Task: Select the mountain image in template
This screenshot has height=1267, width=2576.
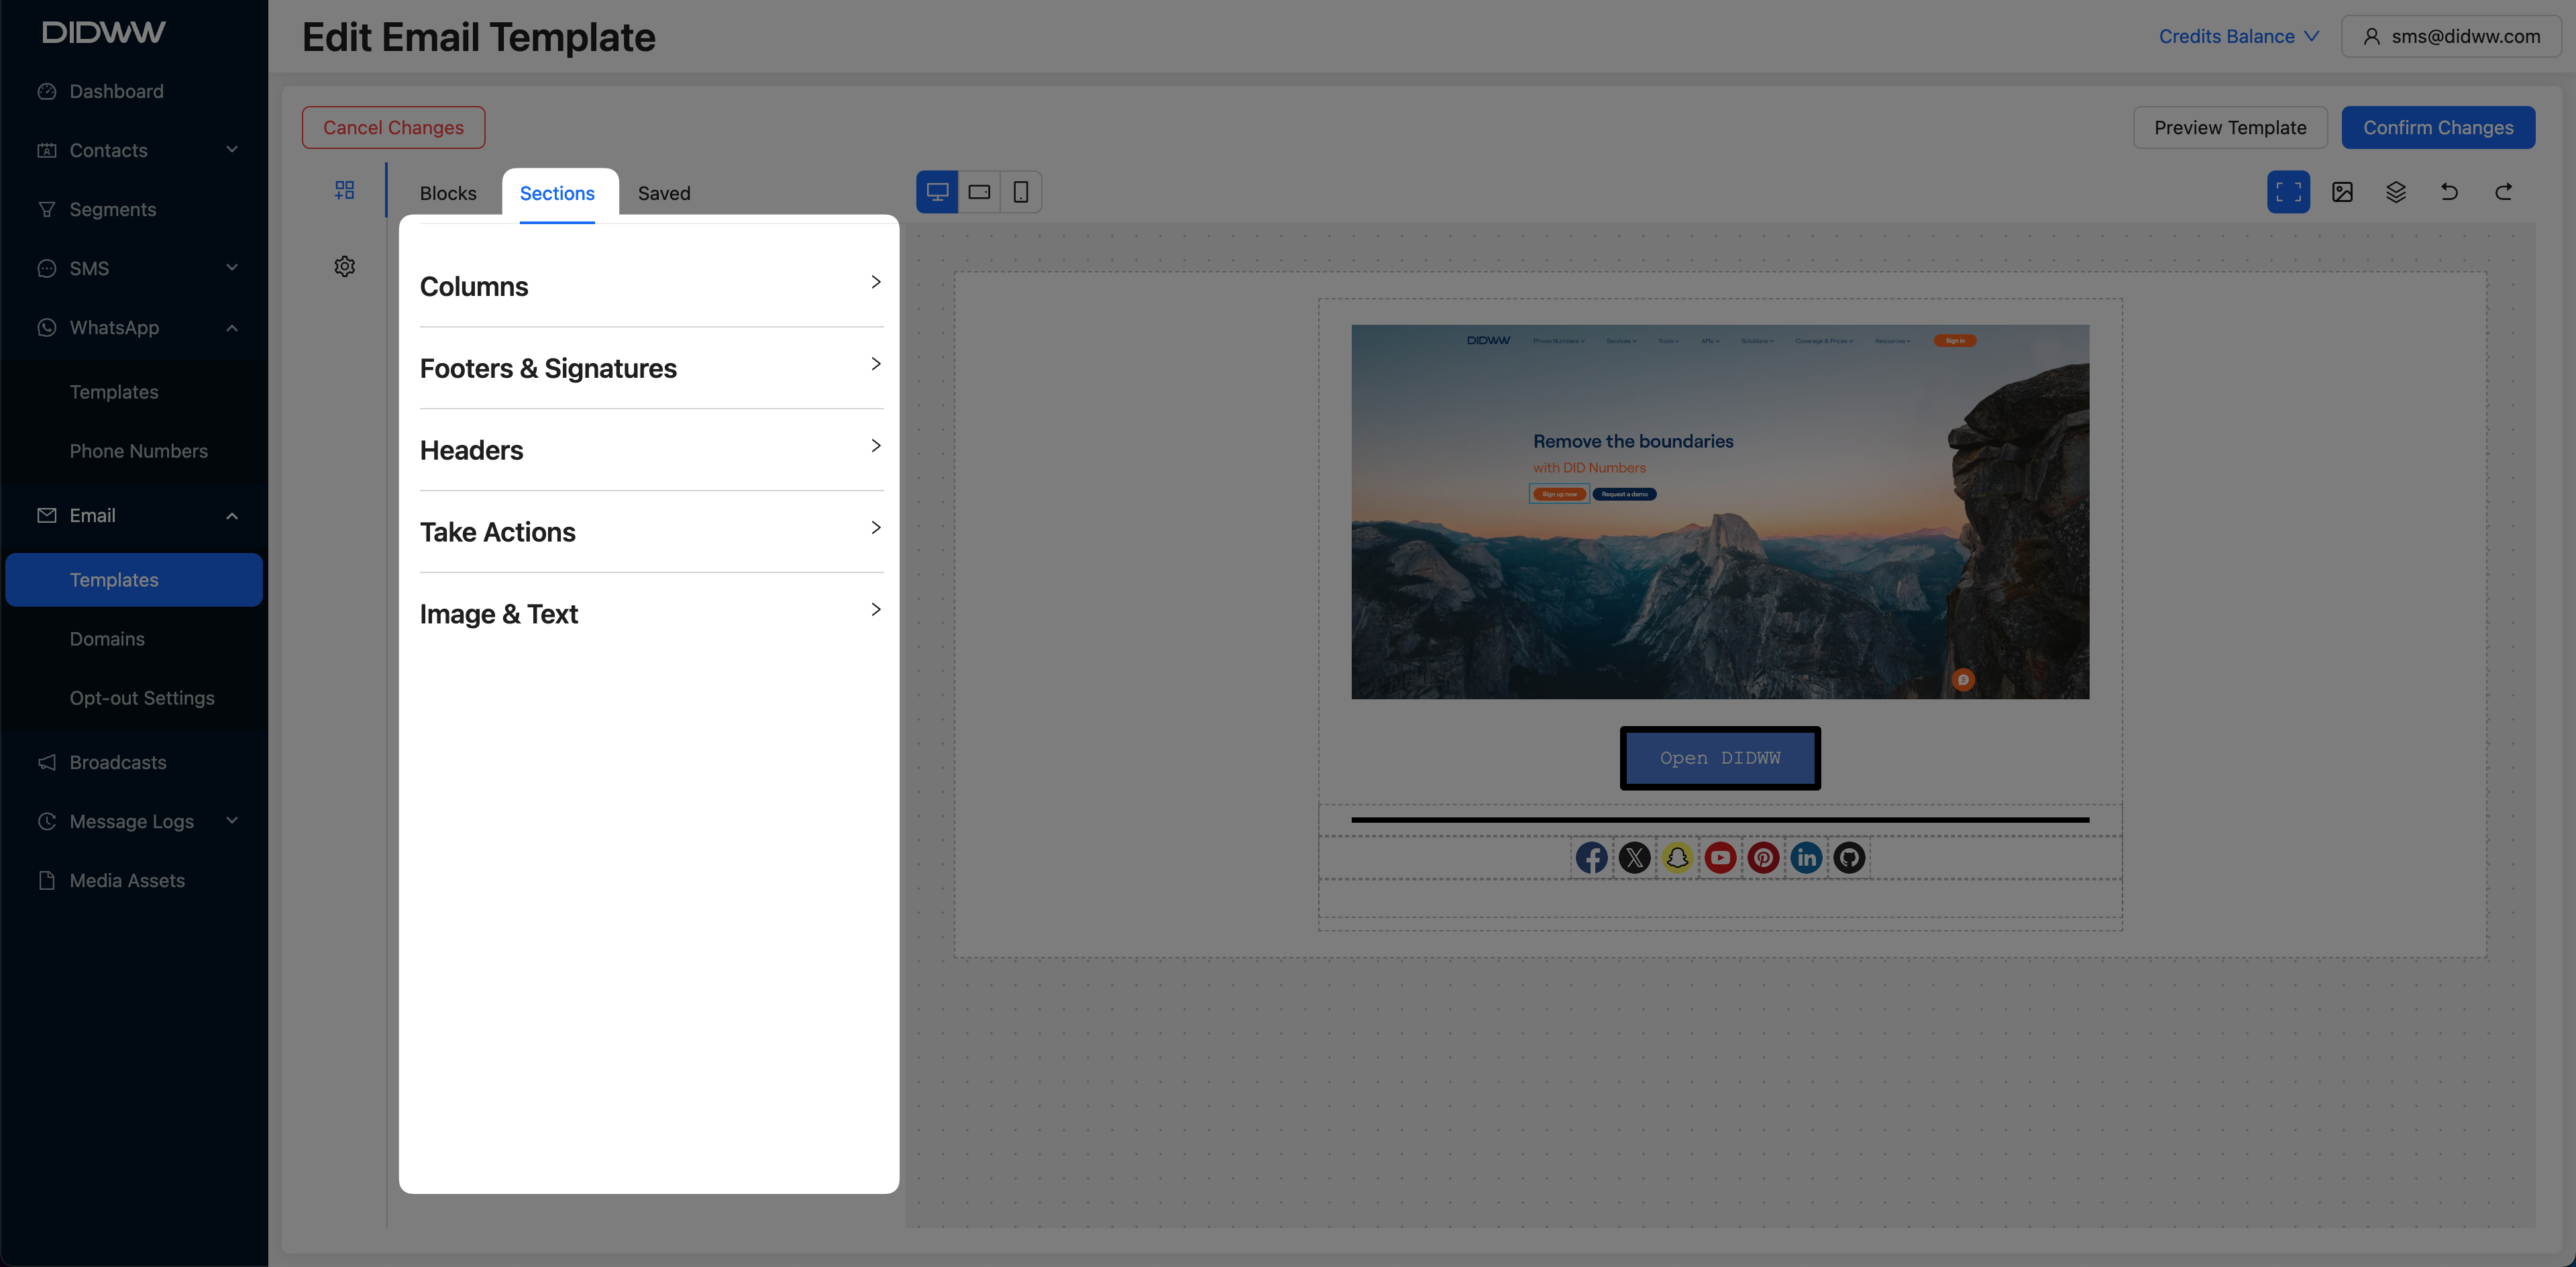Action: coord(1719,560)
